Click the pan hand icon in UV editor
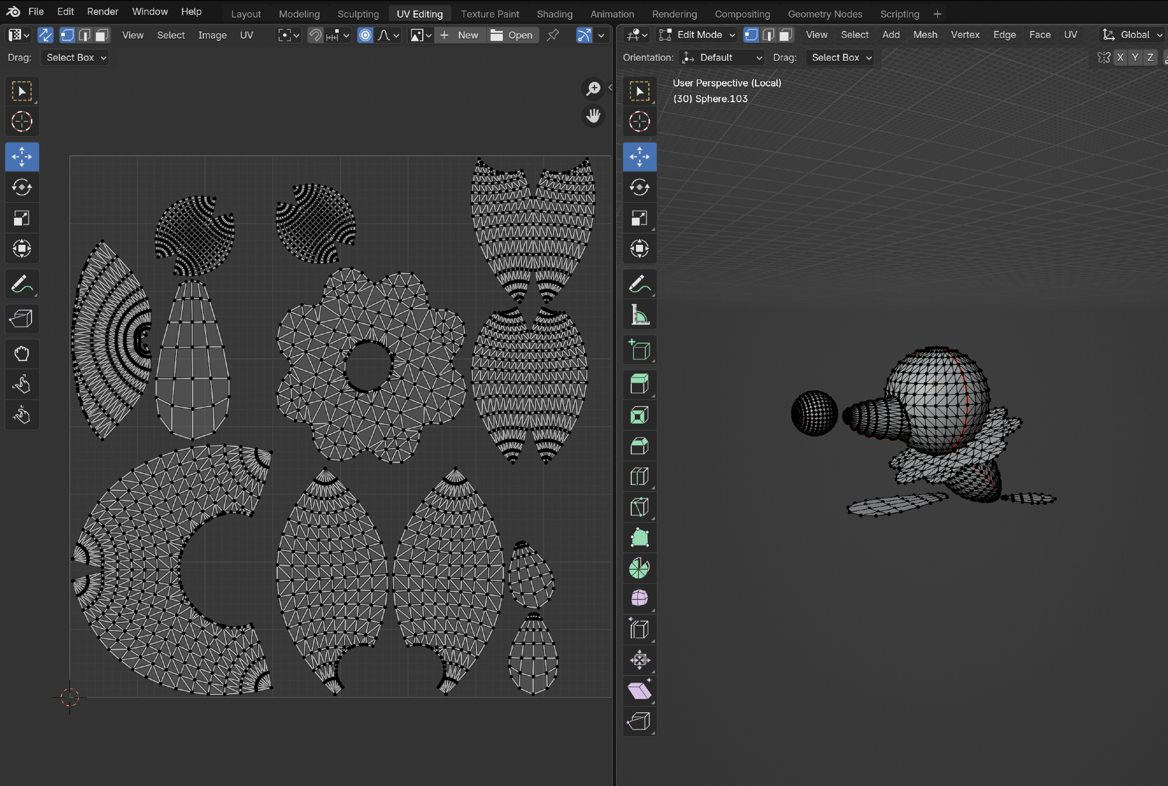This screenshot has width=1168, height=786. click(x=593, y=116)
